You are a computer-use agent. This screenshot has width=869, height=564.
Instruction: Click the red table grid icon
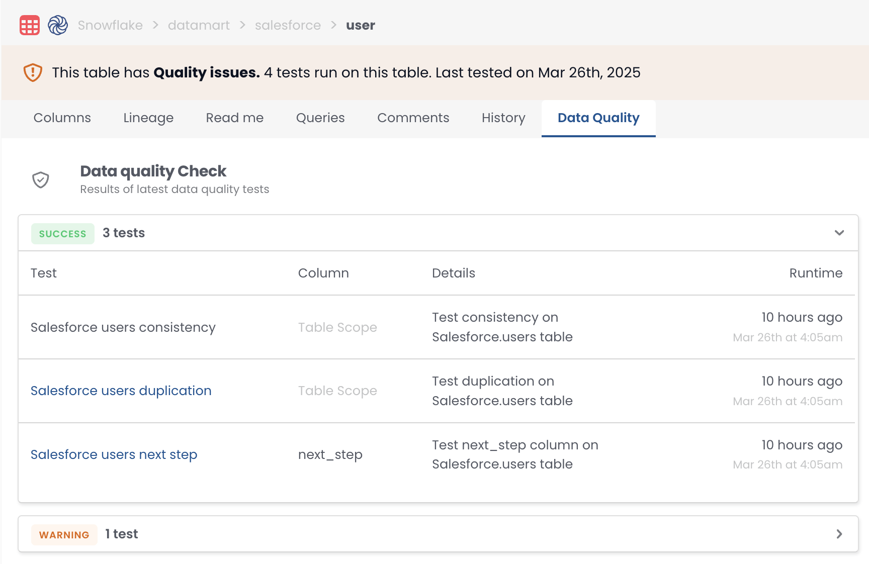[30, 25]
